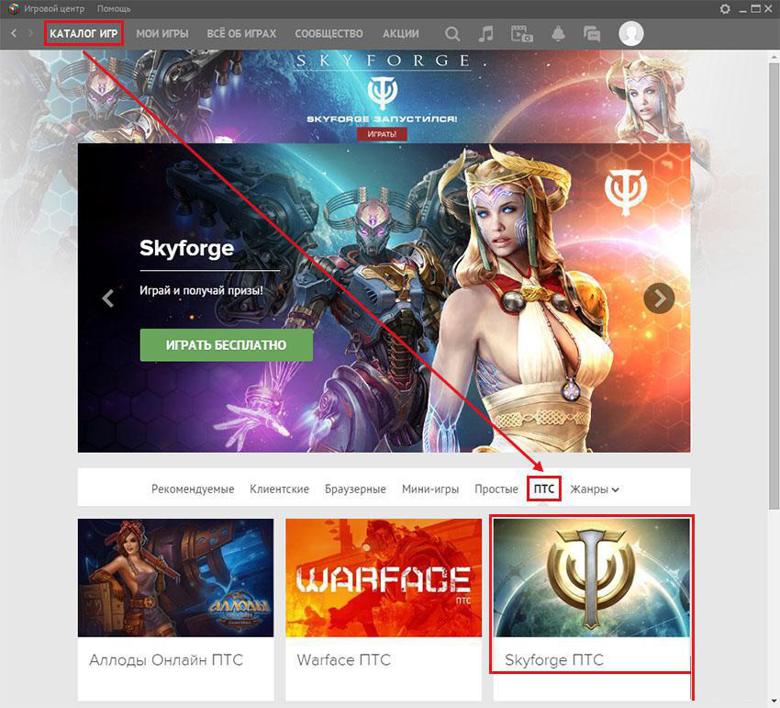
Task: Minimize the Игровой центр window
Action: point(742,9)
